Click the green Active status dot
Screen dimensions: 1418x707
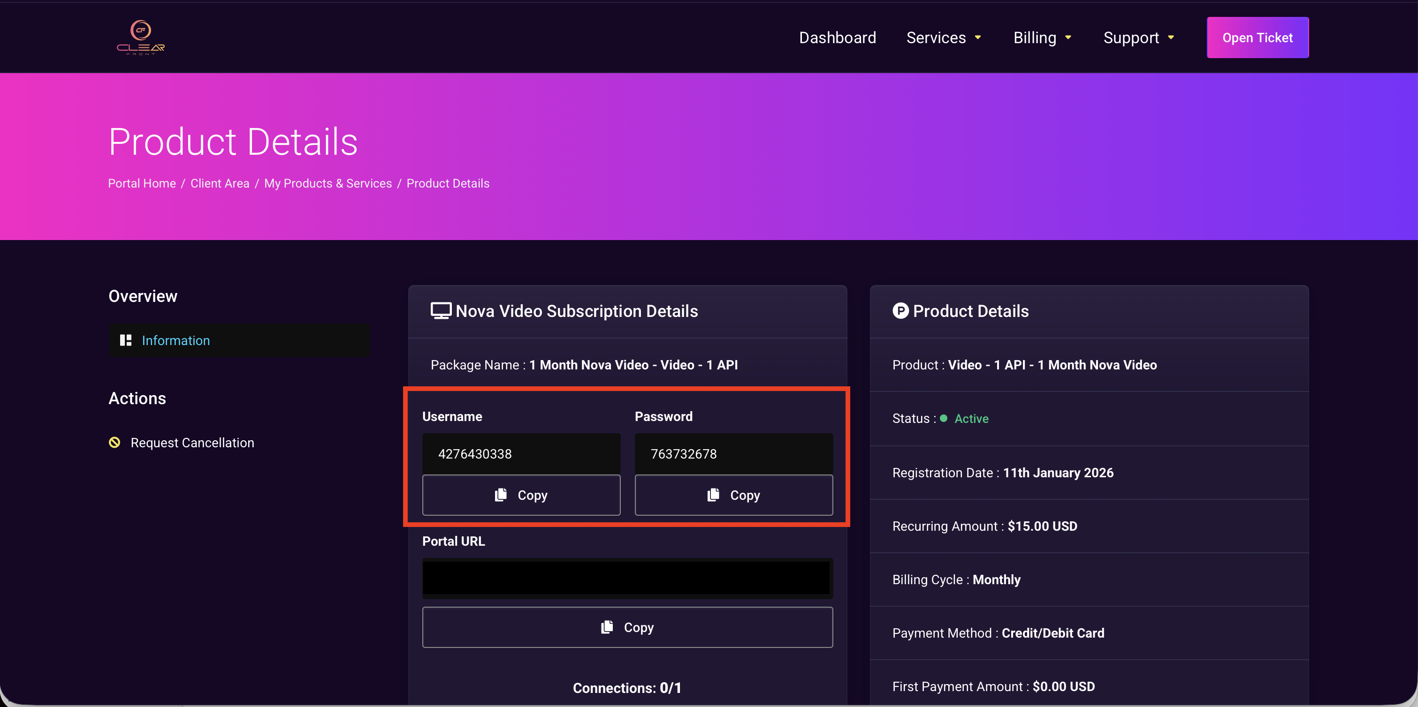pyautogui.click(x=944, y=419)
